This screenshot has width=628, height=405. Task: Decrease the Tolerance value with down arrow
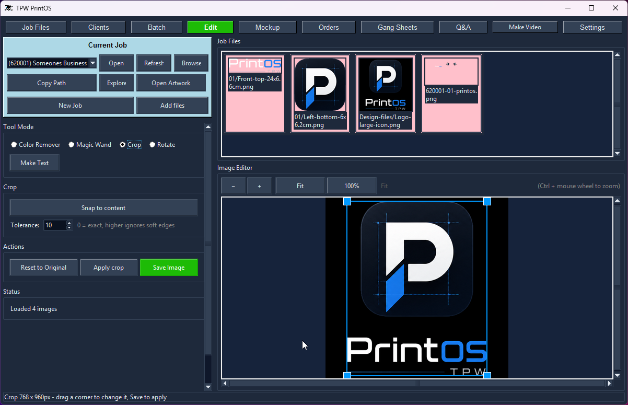tap(69, 227)
